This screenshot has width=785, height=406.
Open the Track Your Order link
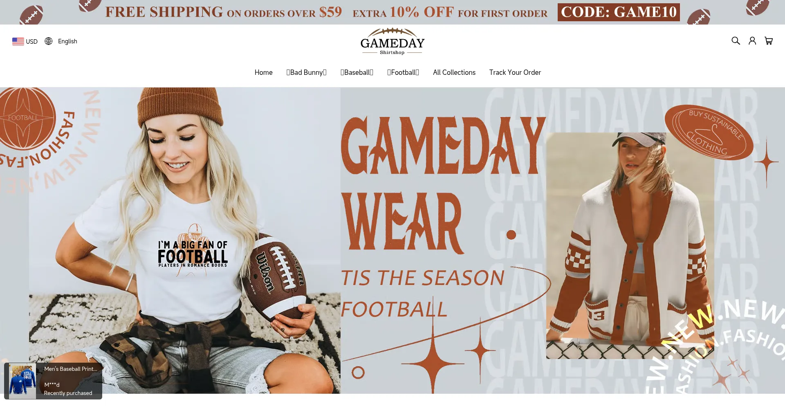pyautogui.click(x=515, y=72)
